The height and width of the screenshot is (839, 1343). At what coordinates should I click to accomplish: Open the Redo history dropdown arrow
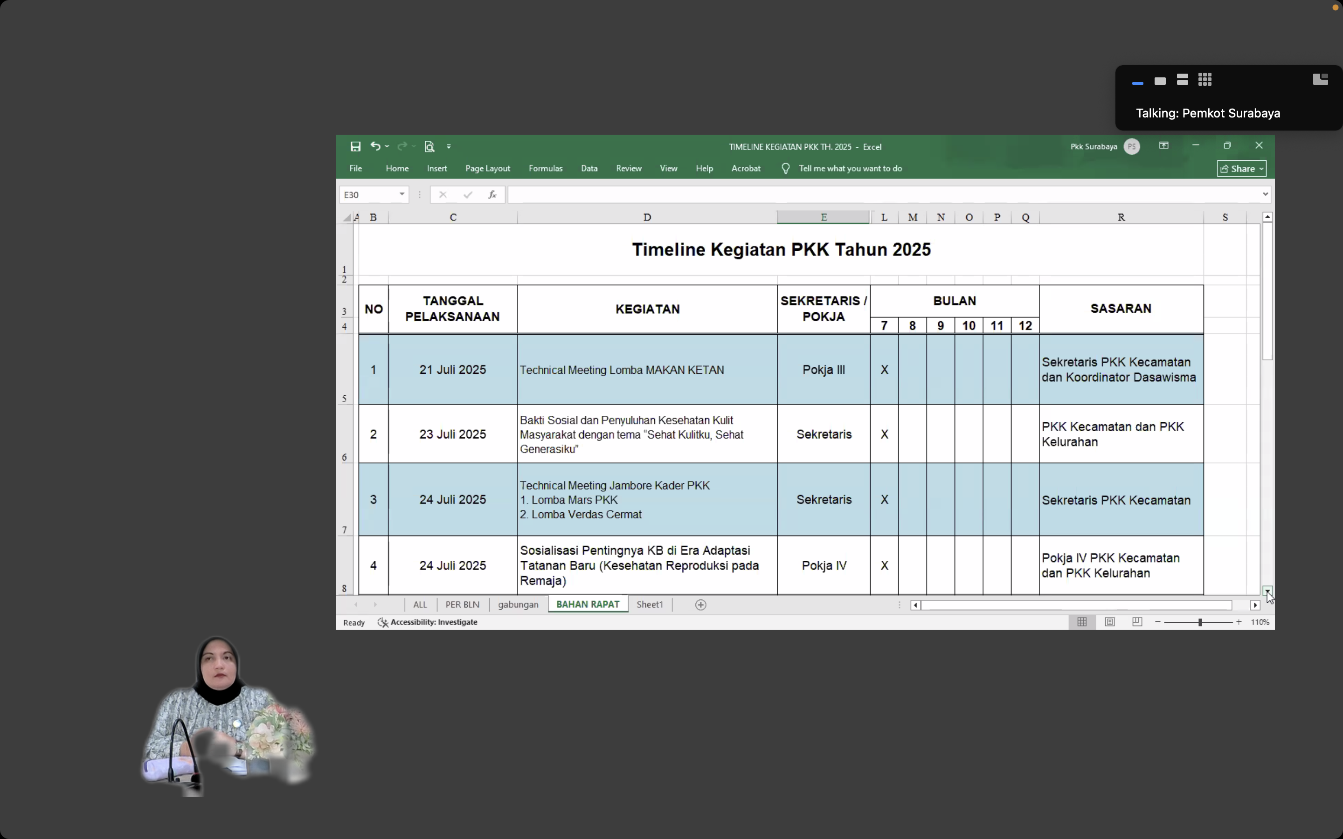point(414,146)
